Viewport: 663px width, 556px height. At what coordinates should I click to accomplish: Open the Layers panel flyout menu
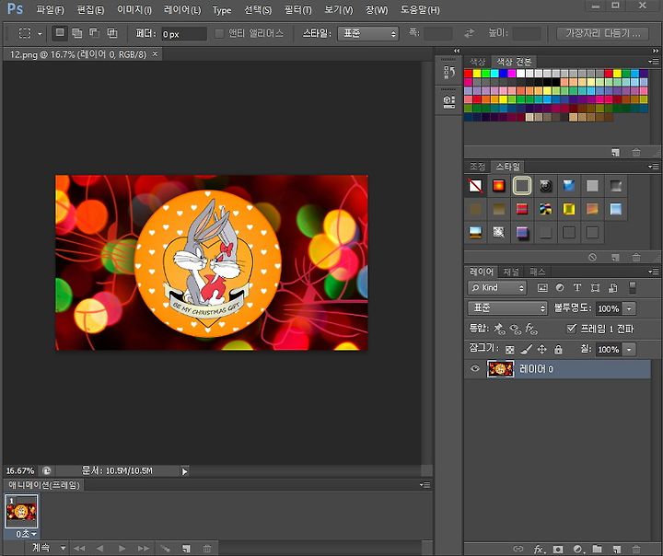pyautogui.click(x=653, y=272)
